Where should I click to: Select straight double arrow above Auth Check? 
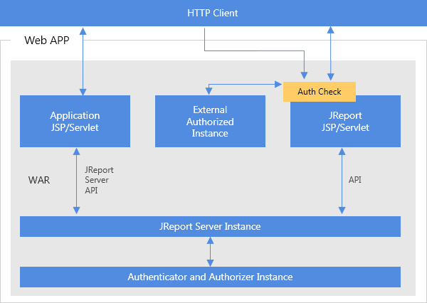click(x=330, y=53)
